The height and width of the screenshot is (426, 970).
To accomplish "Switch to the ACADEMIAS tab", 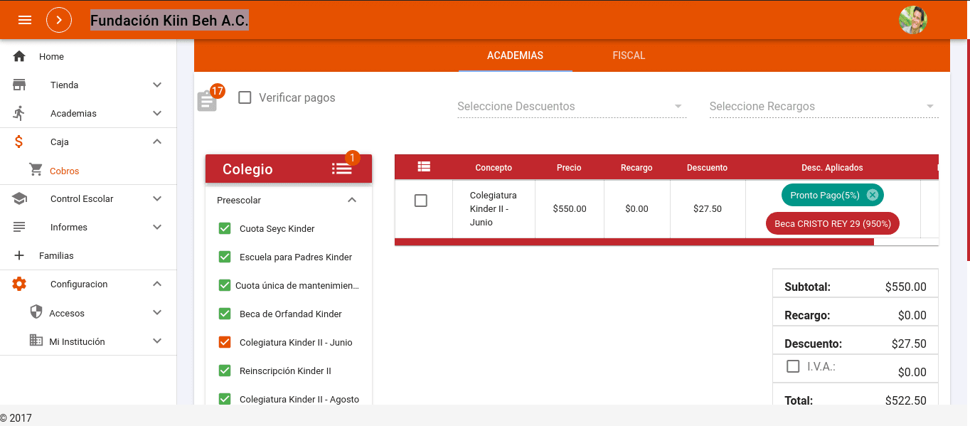I will pos(515,55).
